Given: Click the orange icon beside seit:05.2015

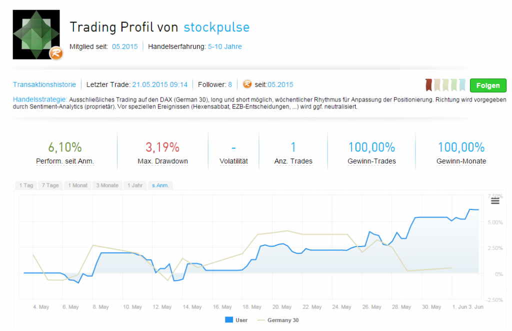Looking at the screenshot, I should click(246, 84).
